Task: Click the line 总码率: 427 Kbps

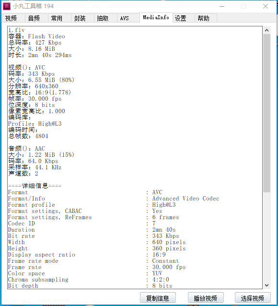Action: pyautogui.click(x=35, y=43)
